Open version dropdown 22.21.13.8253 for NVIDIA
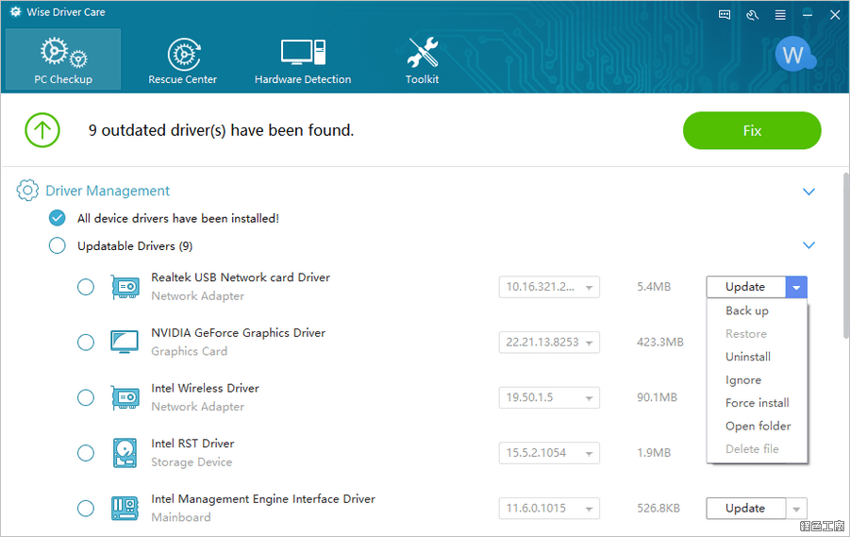 549,343
